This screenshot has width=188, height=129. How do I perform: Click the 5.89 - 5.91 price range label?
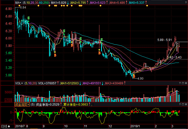tap(164, 40)
